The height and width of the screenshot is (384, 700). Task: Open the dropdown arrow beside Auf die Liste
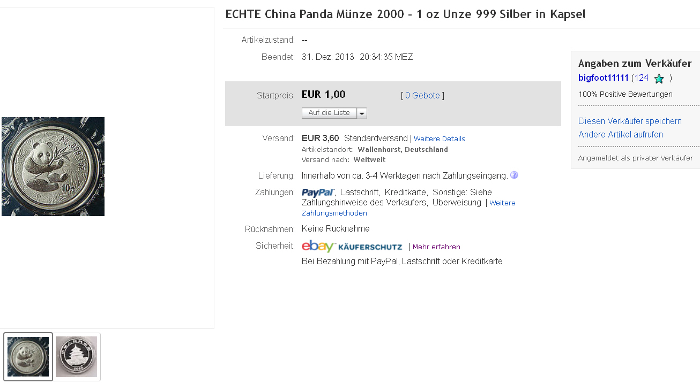coord(362,113)
